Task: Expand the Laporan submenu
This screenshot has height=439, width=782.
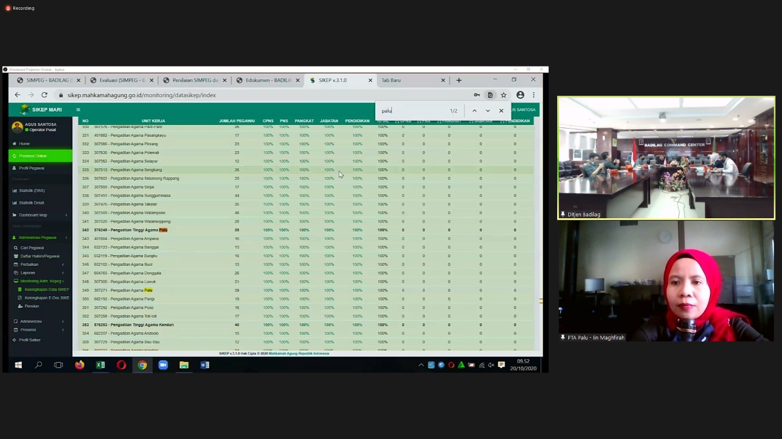Action: tap(27, 273)
